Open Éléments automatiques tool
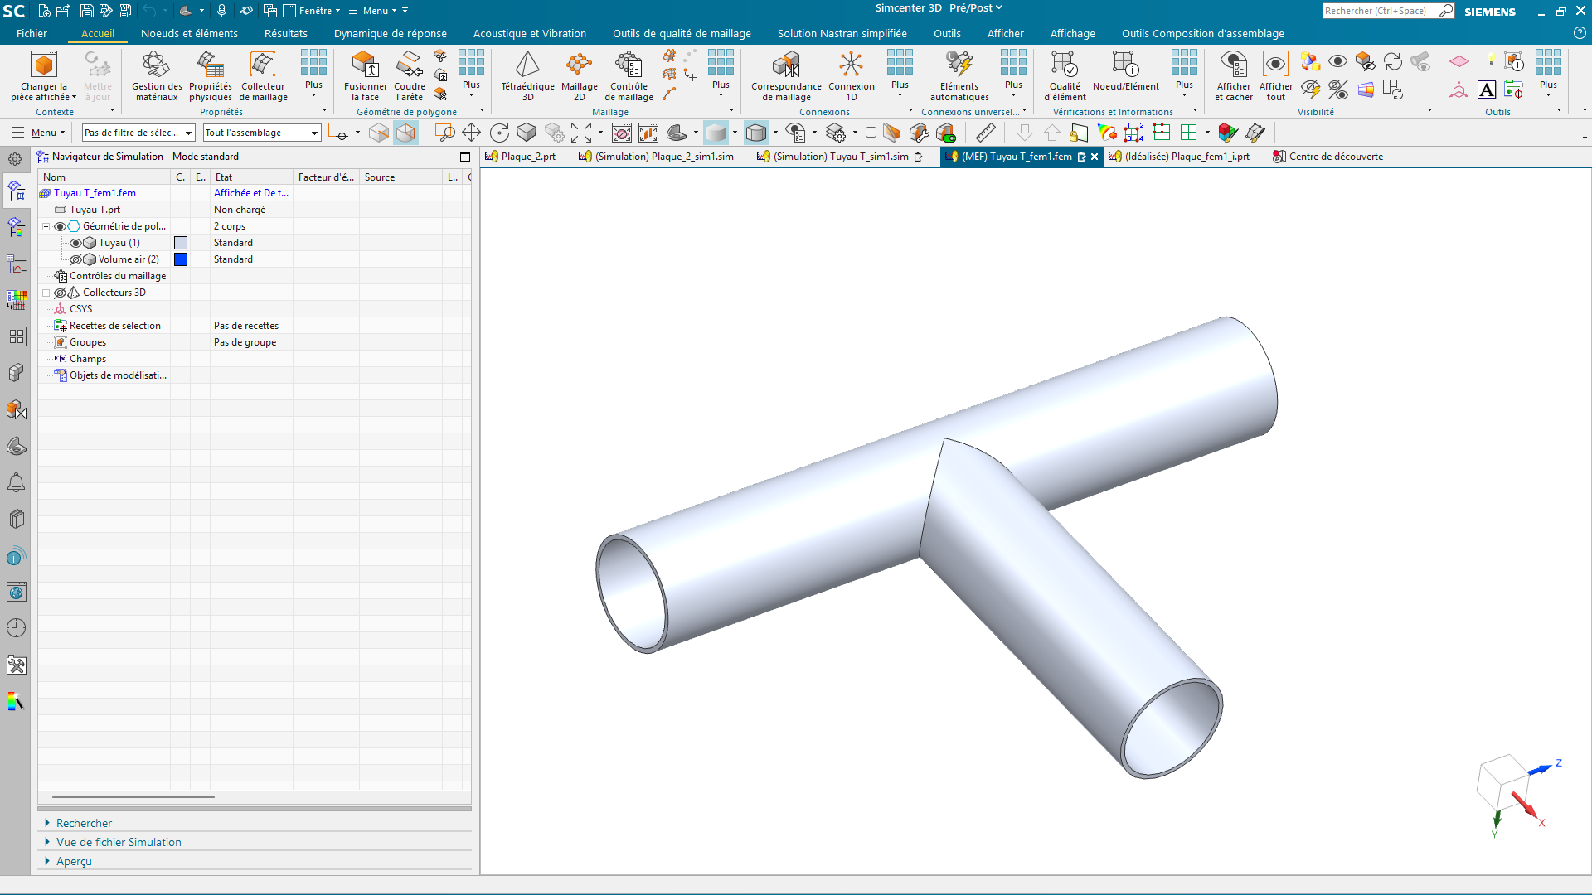 click(959, 75)
